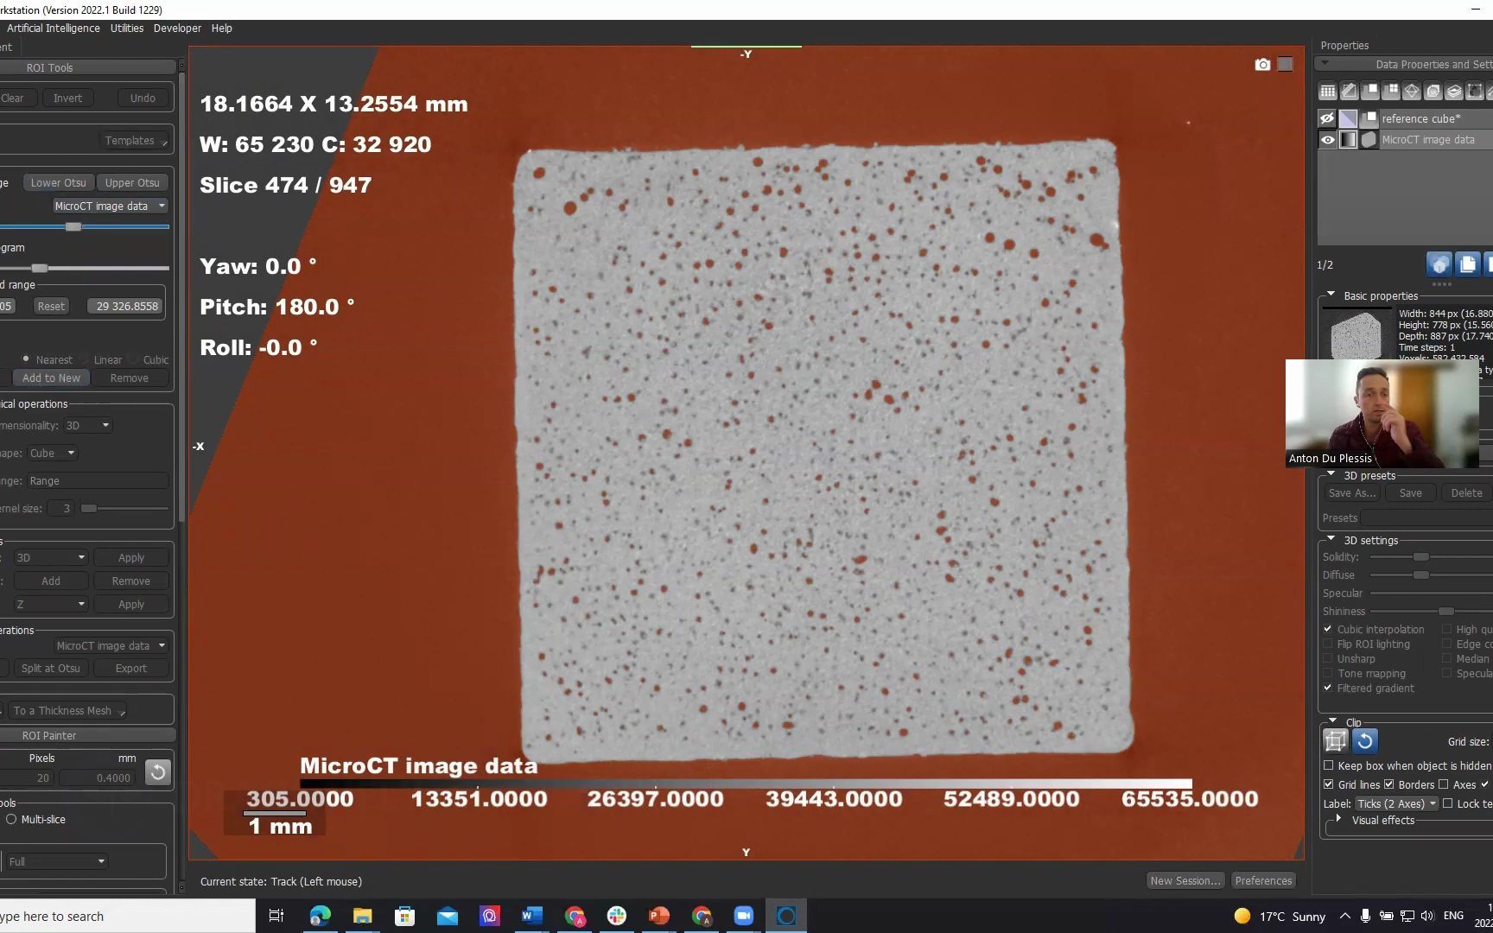The image size is (1493, 933).
Task: Open the Full dropdown in the left panel
Action: coord(56,861)
